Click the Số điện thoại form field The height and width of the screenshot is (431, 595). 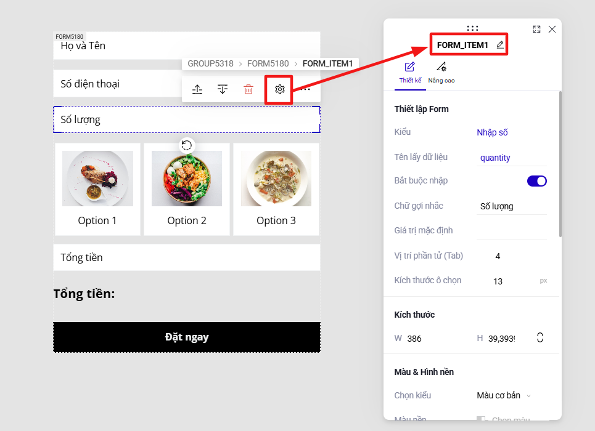pos(118,84)
